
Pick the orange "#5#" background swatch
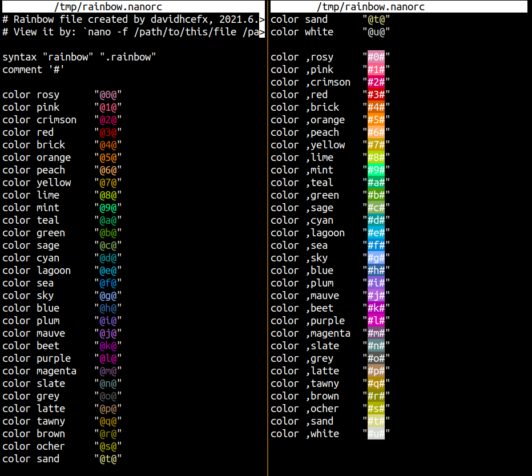376,120
